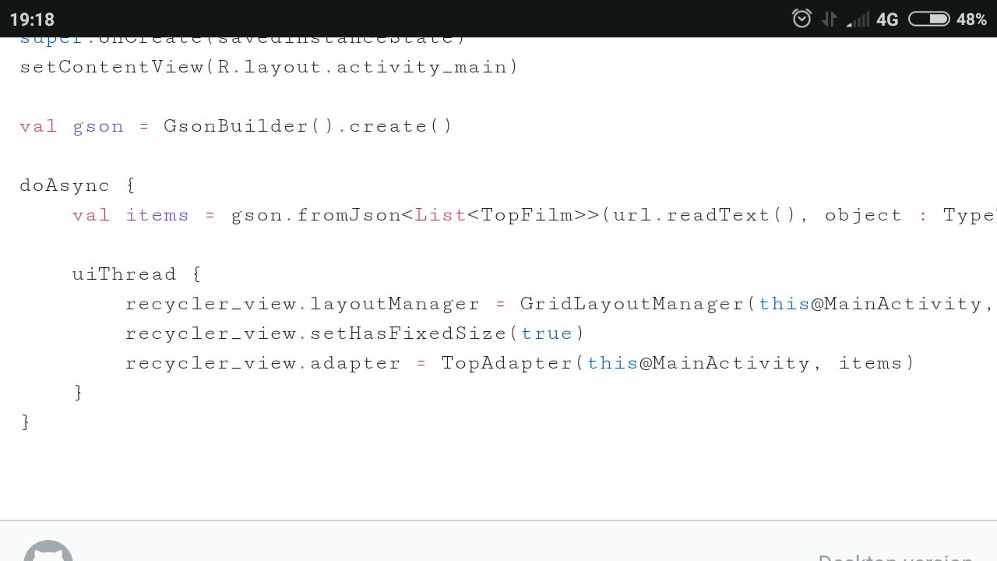The width and height of the screenshot is (997, 561).
Task: Tap the 4G network indicator
Action: [x=887, y=19]
